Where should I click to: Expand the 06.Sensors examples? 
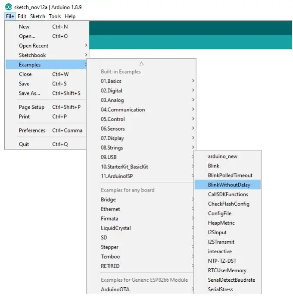141,129
